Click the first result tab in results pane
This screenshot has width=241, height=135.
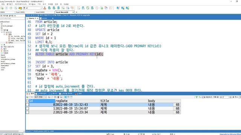click(x=30, y=93)
